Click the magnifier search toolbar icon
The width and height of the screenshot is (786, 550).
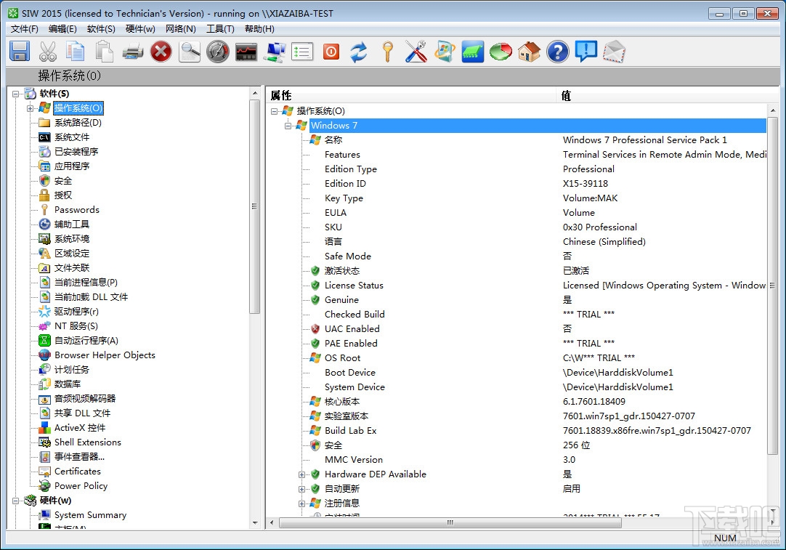[190, 52]
